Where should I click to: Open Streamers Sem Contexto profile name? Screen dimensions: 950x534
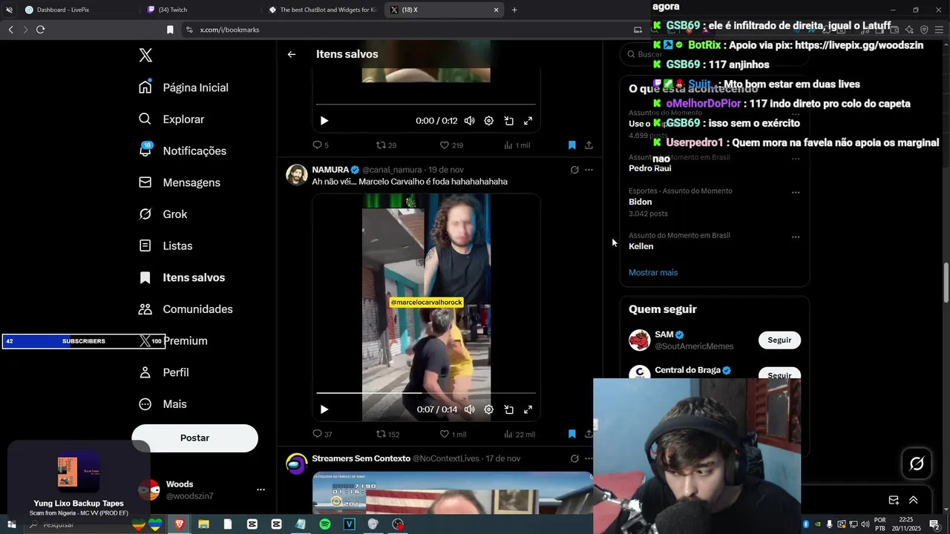pos(361,458)
